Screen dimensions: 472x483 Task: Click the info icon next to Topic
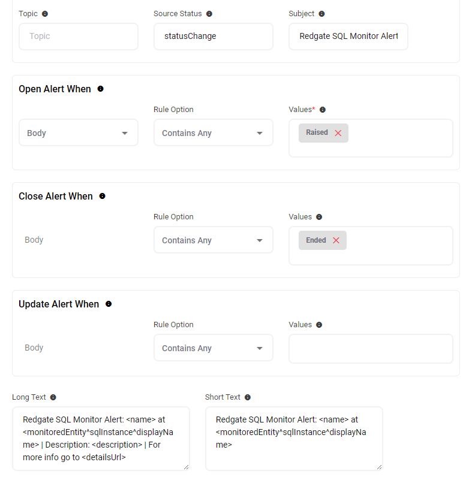[45, 14]
